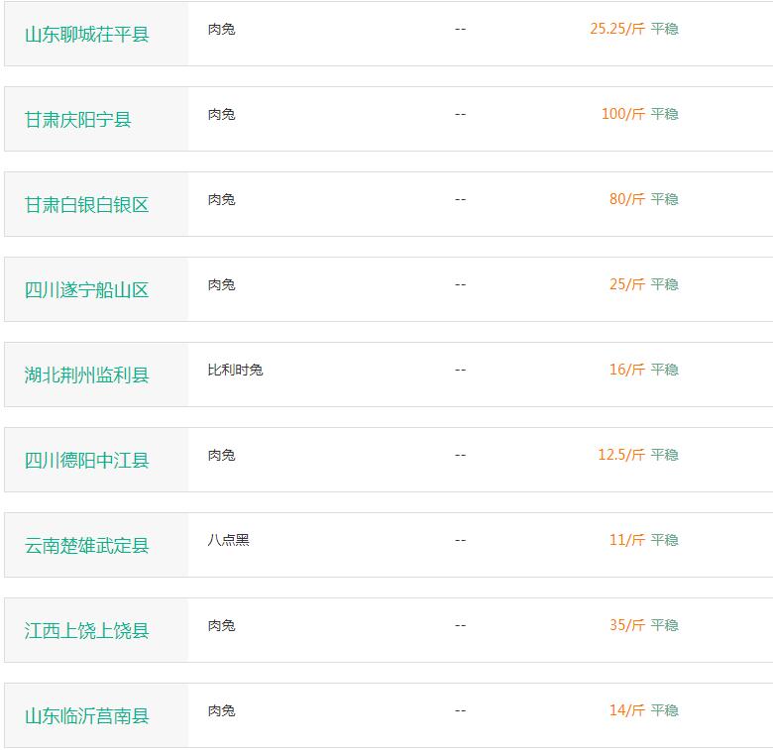Open the 甘肃白银白银区 location link

pyautogui.click(x=87, y=205)
